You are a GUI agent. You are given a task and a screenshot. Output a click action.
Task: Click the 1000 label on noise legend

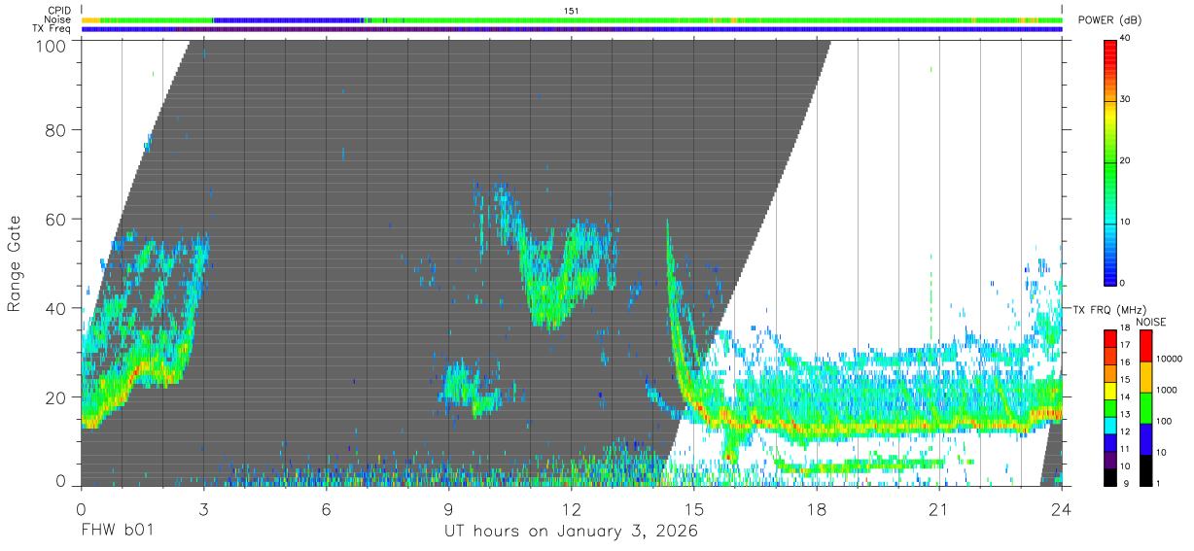point(1167,390)
